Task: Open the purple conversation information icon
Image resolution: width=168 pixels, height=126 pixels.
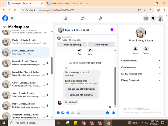Action: point(112,30)
